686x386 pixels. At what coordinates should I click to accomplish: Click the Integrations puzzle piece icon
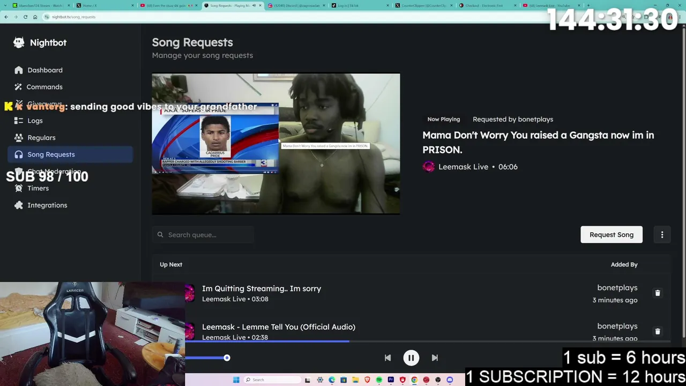click(x=19, y=205)
